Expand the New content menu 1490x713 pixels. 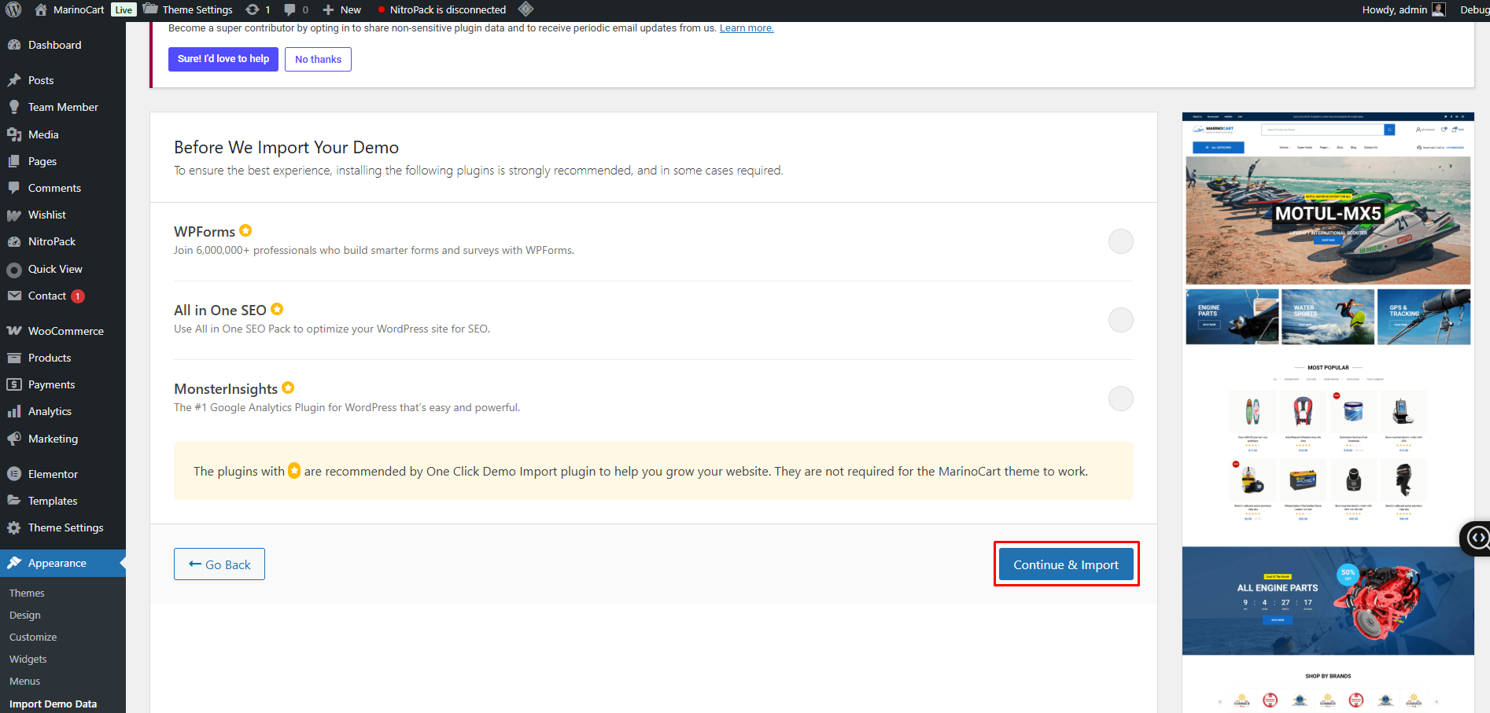coord(342,9)
